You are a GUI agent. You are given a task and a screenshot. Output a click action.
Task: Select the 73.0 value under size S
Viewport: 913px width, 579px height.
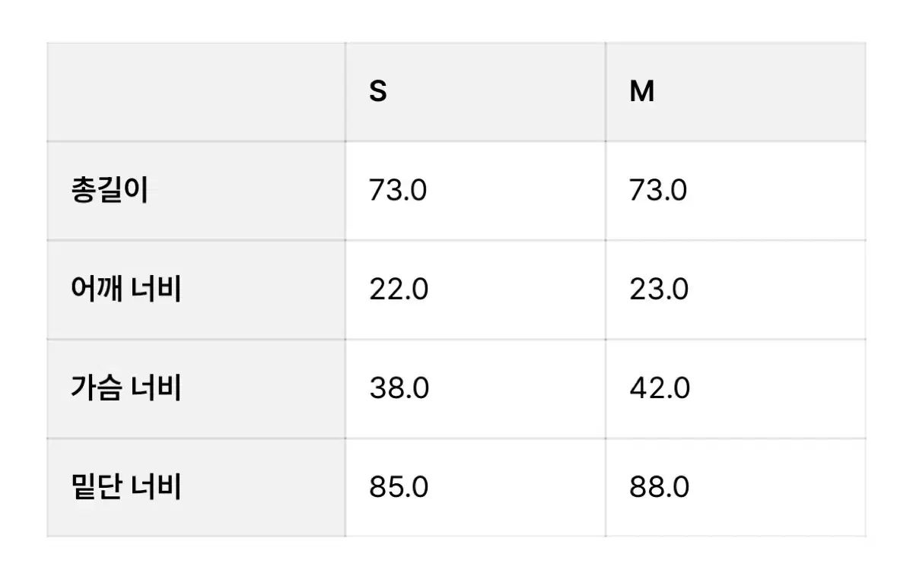(398, 191)
